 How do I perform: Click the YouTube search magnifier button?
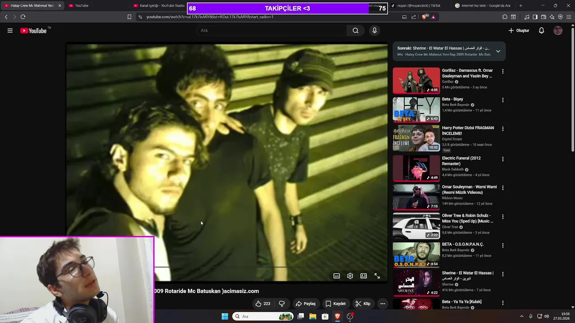tap(355, 31)
